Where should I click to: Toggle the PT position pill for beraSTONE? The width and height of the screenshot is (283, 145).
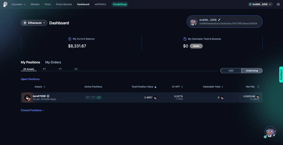coord(88,98)
